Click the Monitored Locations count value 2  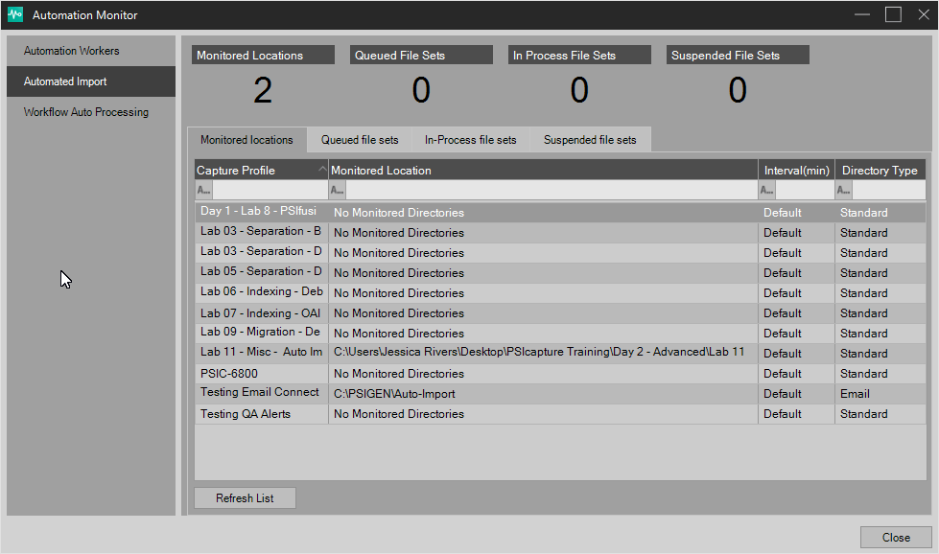tap(263, 90)
